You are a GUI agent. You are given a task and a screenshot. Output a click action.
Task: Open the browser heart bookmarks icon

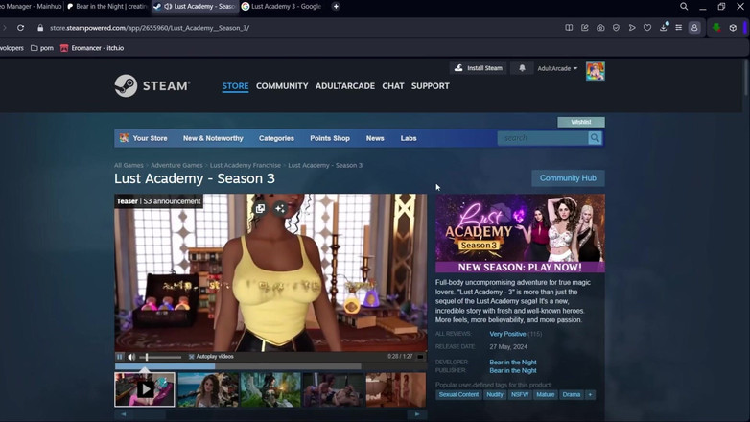click(647, 28)
